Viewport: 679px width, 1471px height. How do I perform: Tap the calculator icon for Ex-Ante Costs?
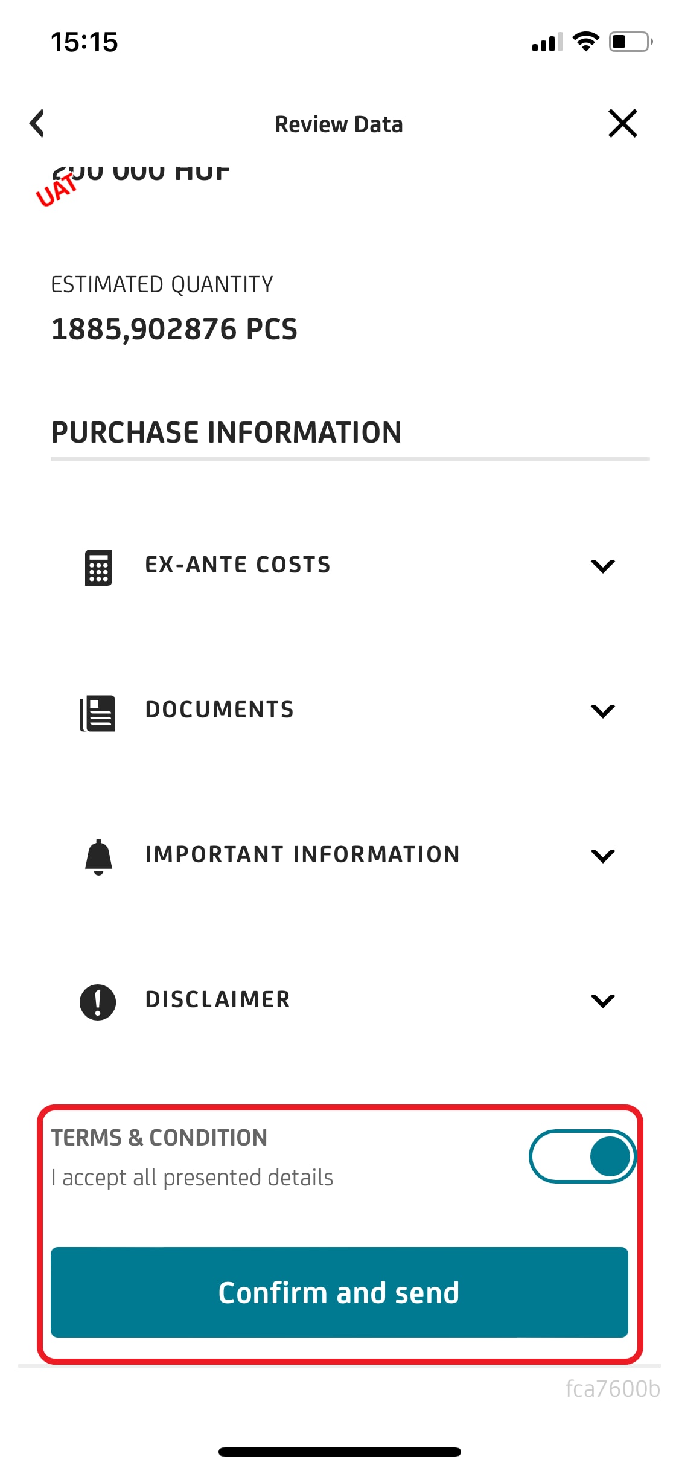[x=98, y=567]
